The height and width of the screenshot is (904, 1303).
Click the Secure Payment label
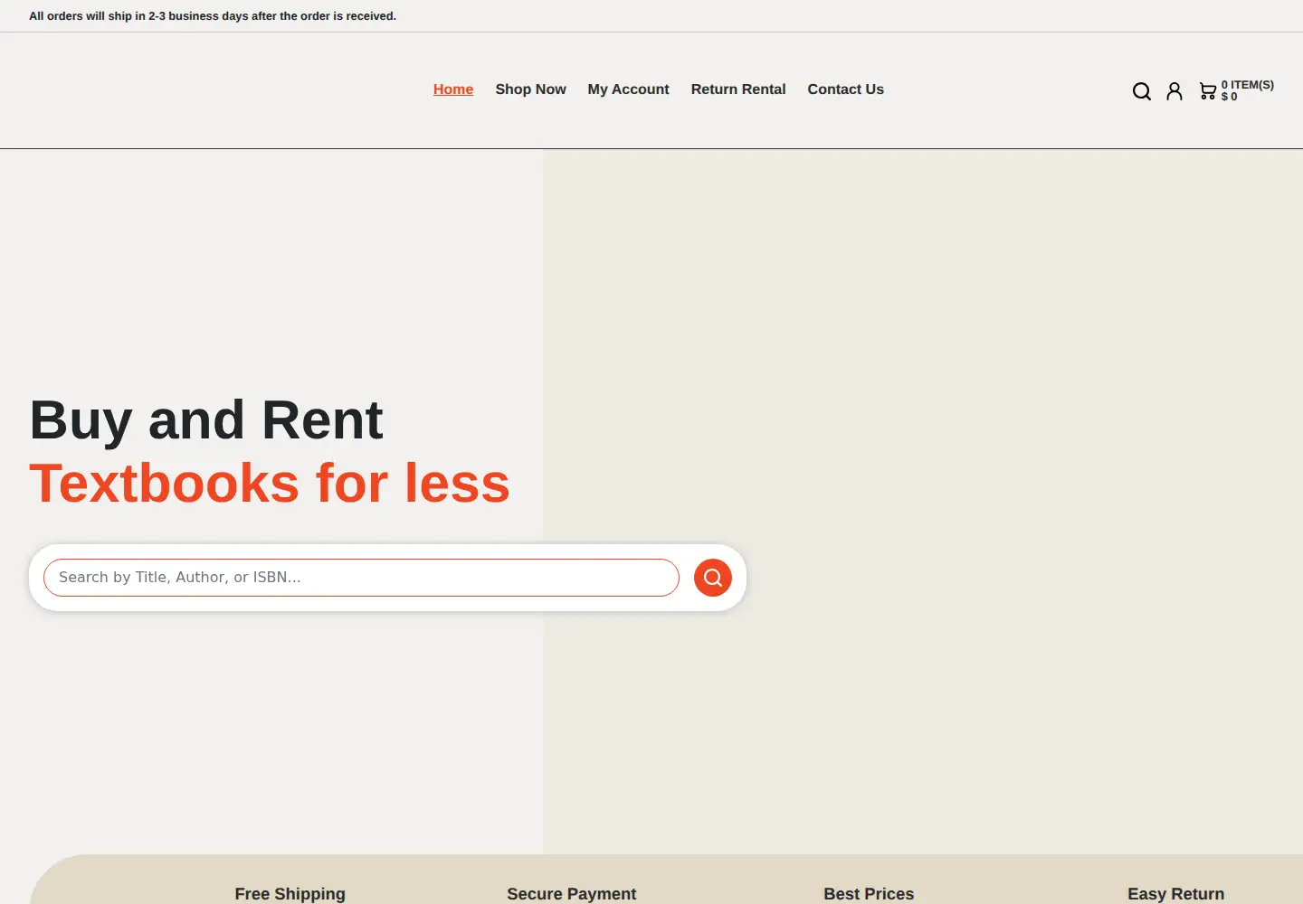572,894
